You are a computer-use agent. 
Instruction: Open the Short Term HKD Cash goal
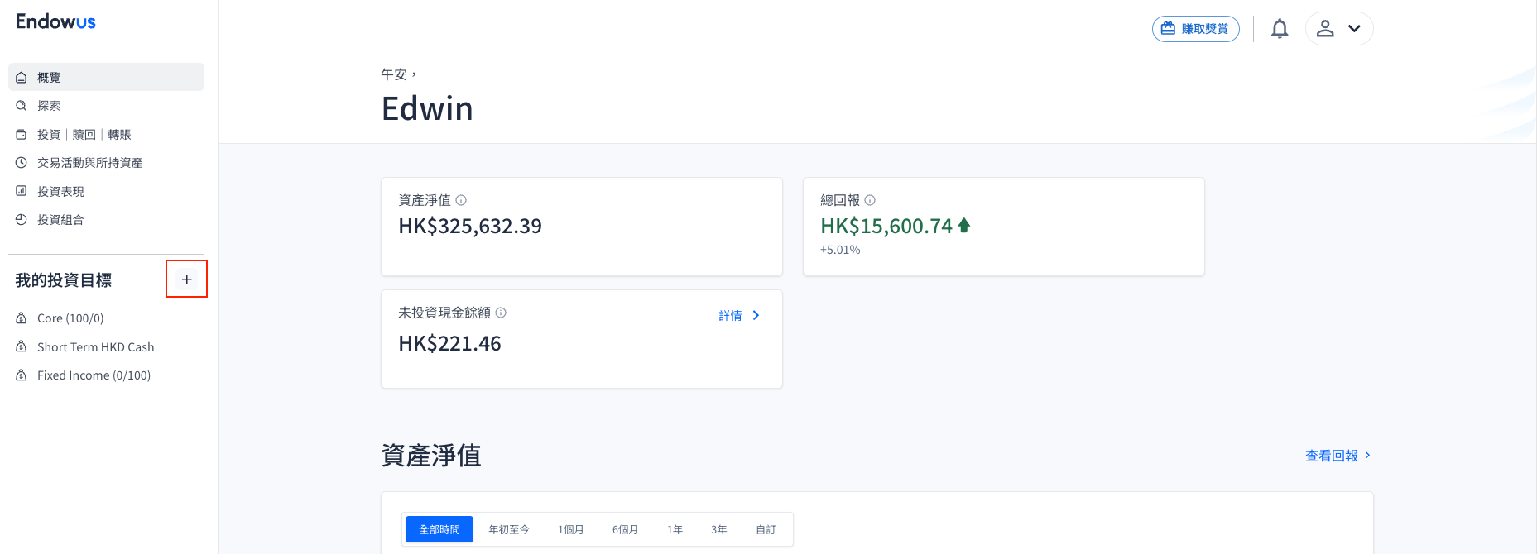[95, 347]
